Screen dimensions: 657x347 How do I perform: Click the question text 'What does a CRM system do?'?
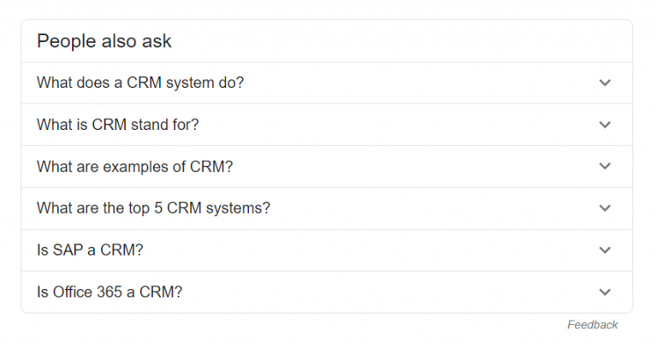[x=140, y=83]
